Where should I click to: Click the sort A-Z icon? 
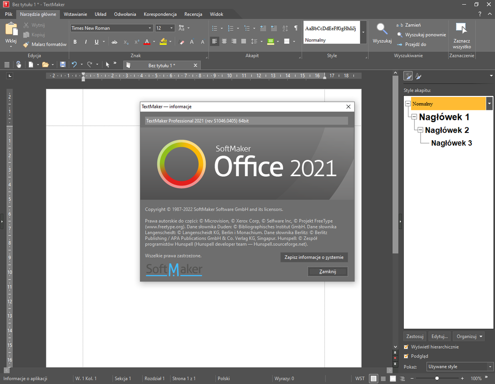tap(285, 28)
